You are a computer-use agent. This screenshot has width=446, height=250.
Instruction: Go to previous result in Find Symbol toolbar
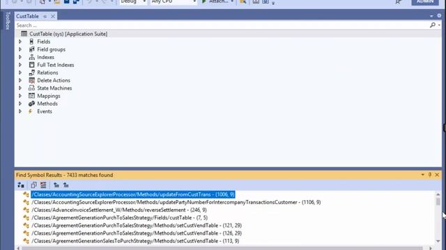pyautogui.click(x=56, y=185)
